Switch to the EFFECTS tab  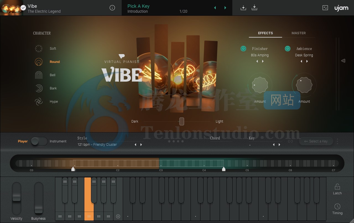(x=265, y=33)
